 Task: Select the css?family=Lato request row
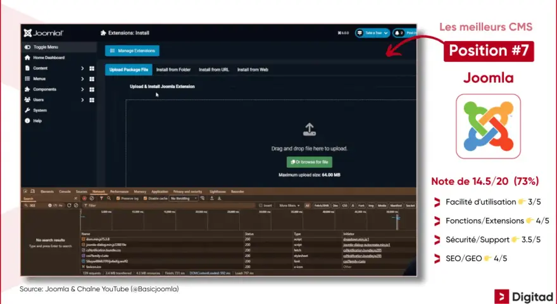pyautogui.click(x=248, y=256)
